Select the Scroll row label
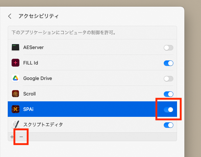This screenshot has height=157, width=201. [x=30, y=94]
